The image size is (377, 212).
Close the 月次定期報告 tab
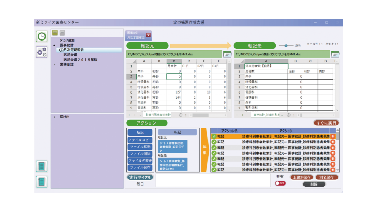pyautogui.click(x=148, y=35)
